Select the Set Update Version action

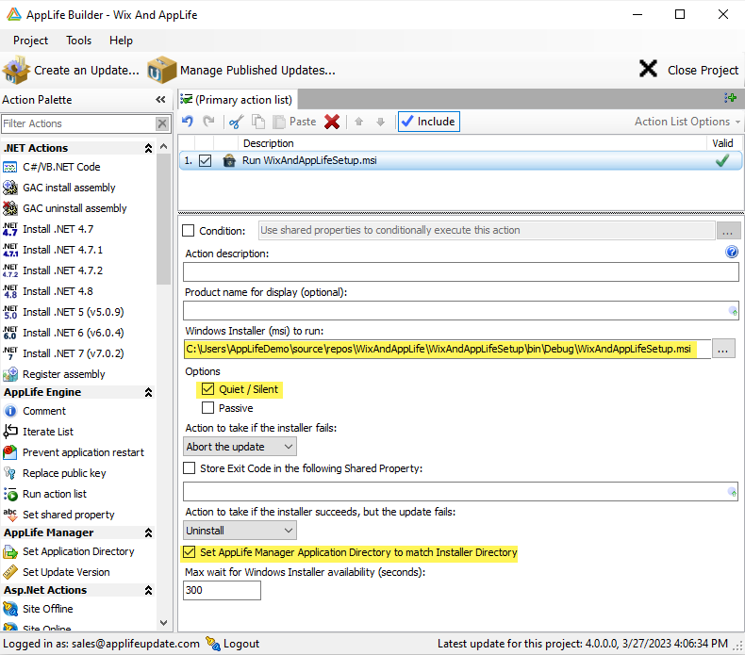click(x=56, y=572)
